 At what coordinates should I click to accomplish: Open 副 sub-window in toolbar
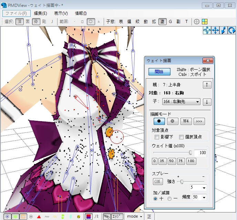pos(178,22)
